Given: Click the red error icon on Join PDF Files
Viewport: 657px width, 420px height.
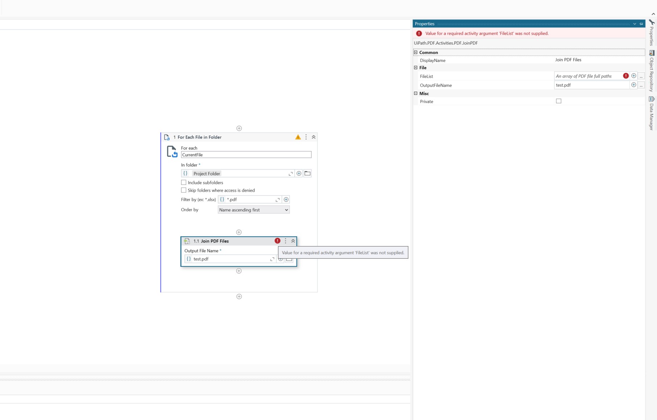Looking at the screenshot, I should coord(277,241).
